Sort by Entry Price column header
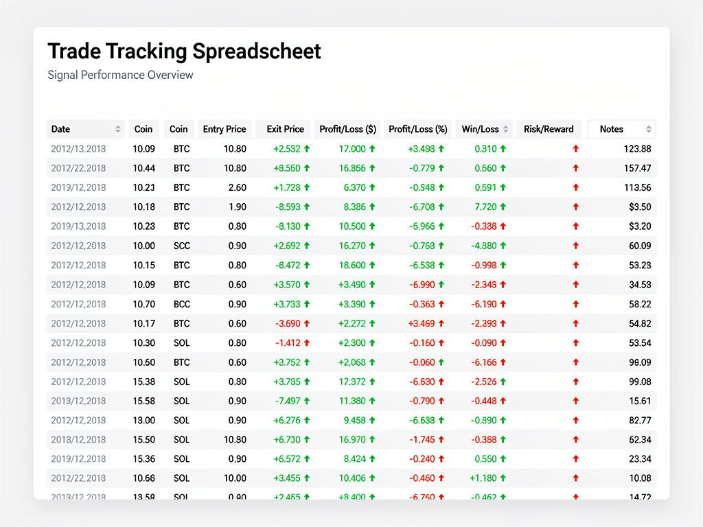 [224, 129]
